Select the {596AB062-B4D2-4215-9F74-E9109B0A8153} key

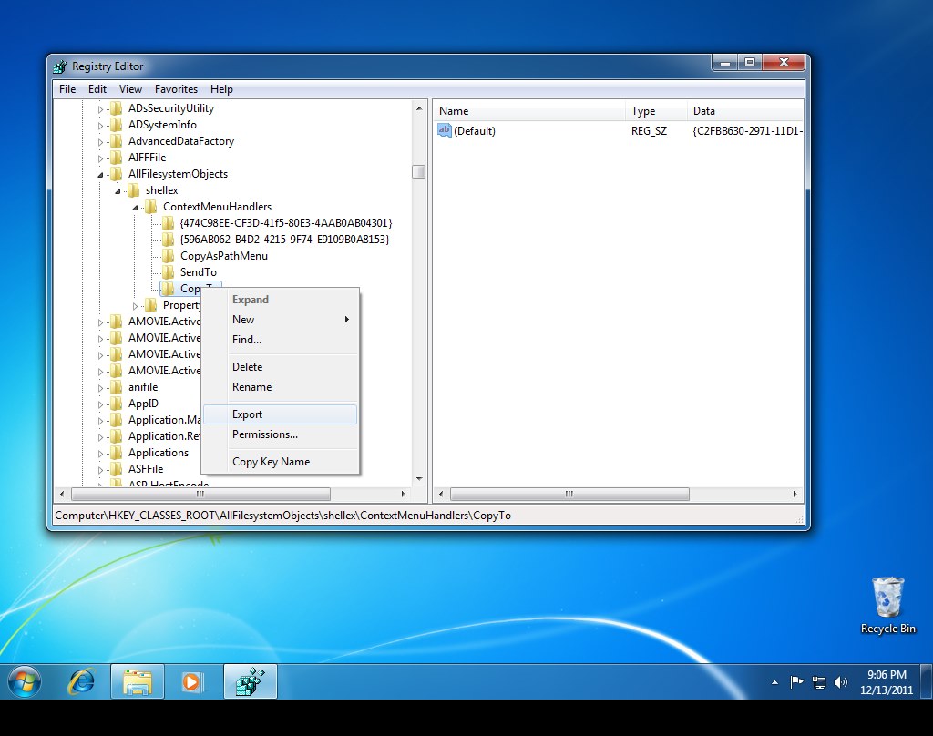[x=284, y=240]
